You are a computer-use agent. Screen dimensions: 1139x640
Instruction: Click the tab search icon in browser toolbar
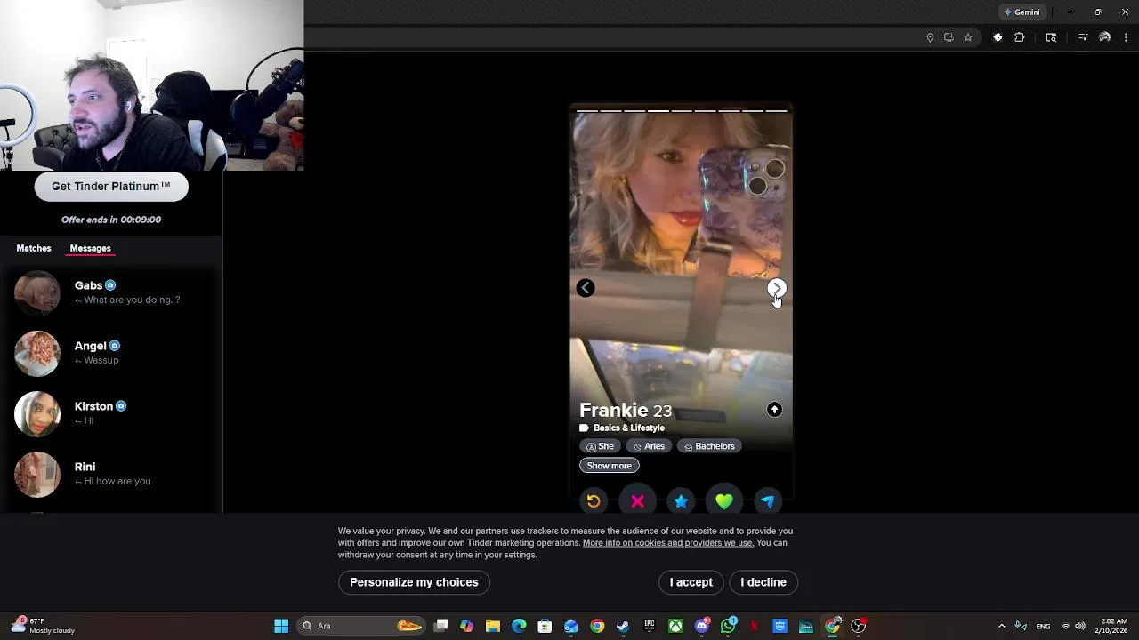click(x=1051, y=37)
